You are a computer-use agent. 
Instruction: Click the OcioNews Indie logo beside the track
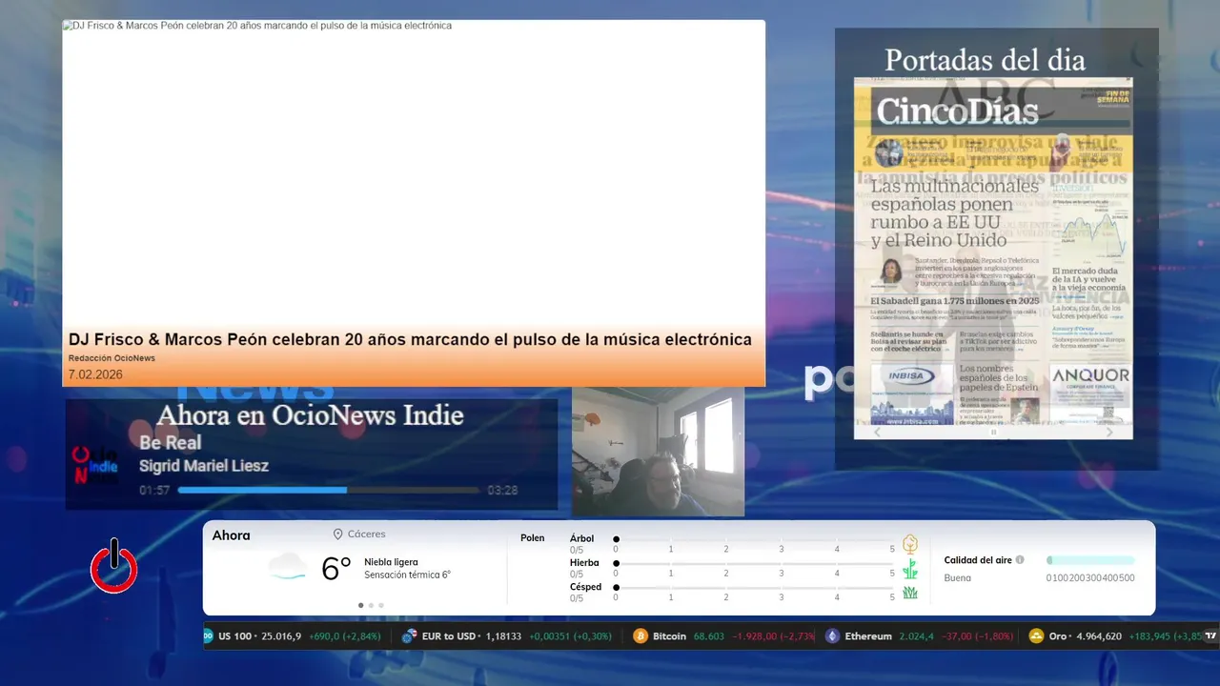[96, 465]
